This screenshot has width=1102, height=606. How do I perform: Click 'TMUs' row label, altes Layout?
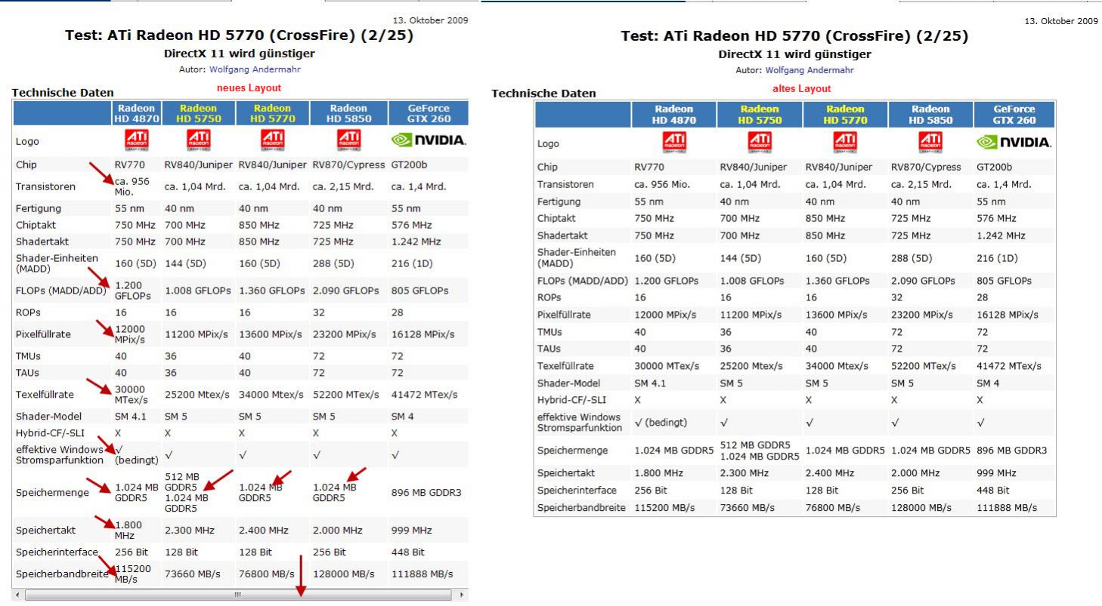549,332
